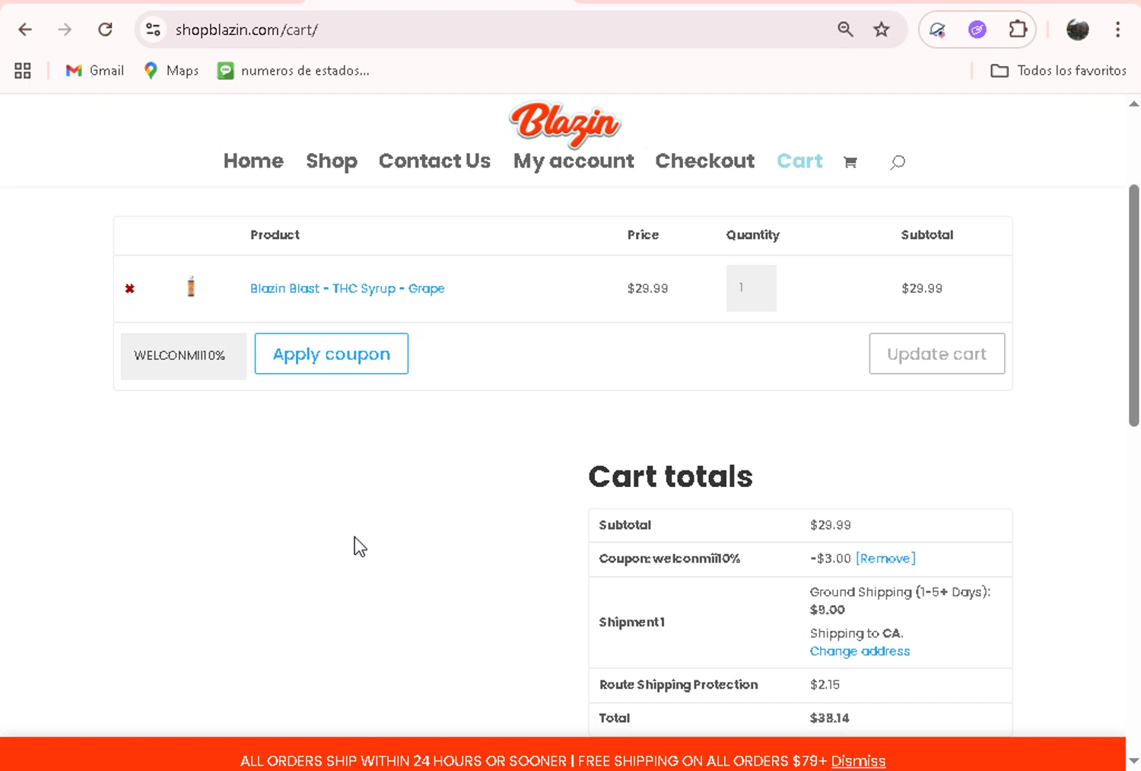The image size is (1141, 771).
Task: Open the Gmail bookmark
Action: point(94,71)
